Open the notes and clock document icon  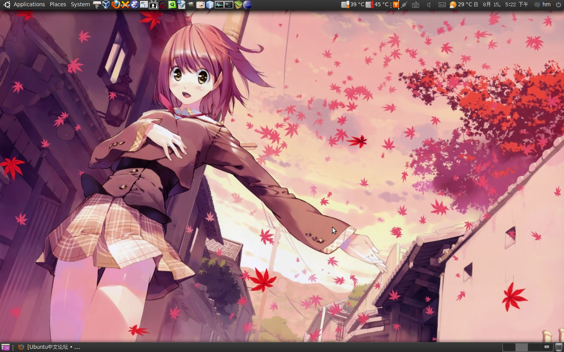pyautogui.click(x=181, y=5)
